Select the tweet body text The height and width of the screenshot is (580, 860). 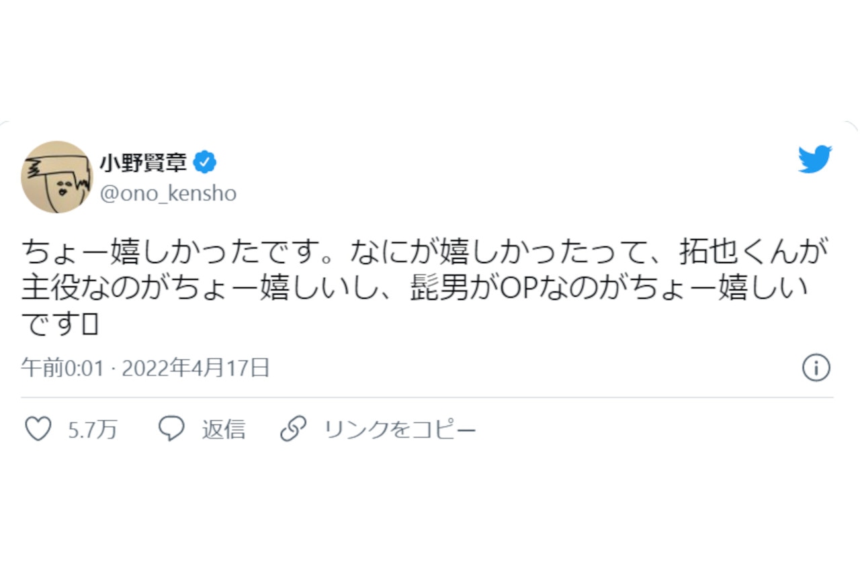tap(417, 282)
